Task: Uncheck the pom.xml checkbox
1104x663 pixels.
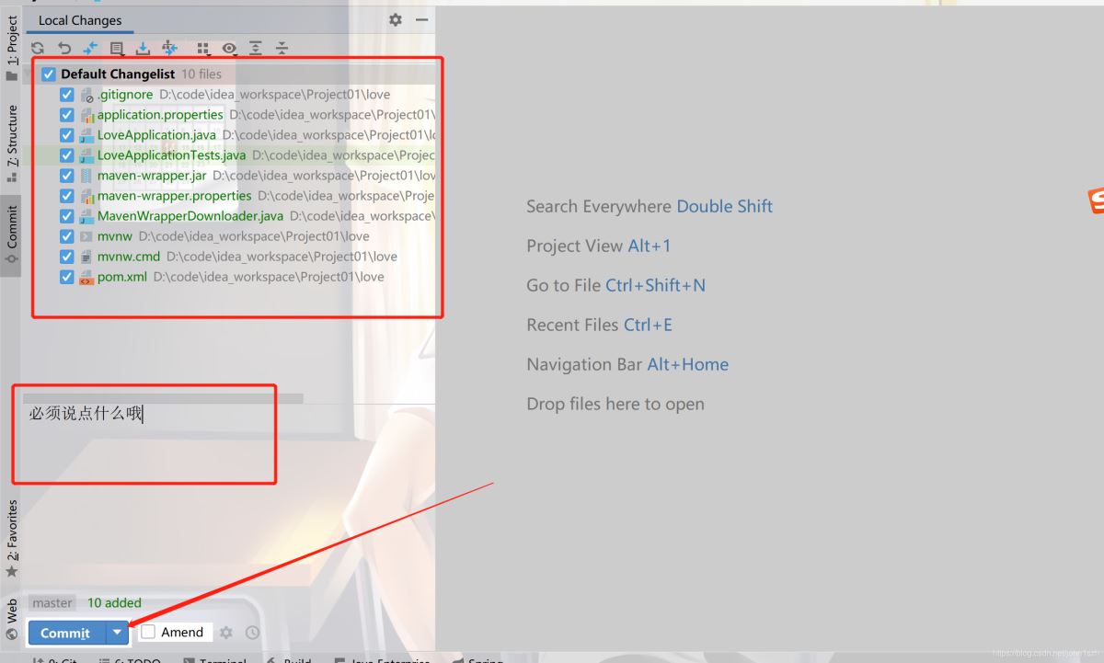Action: pyautogui.click(x=66, y=277)
